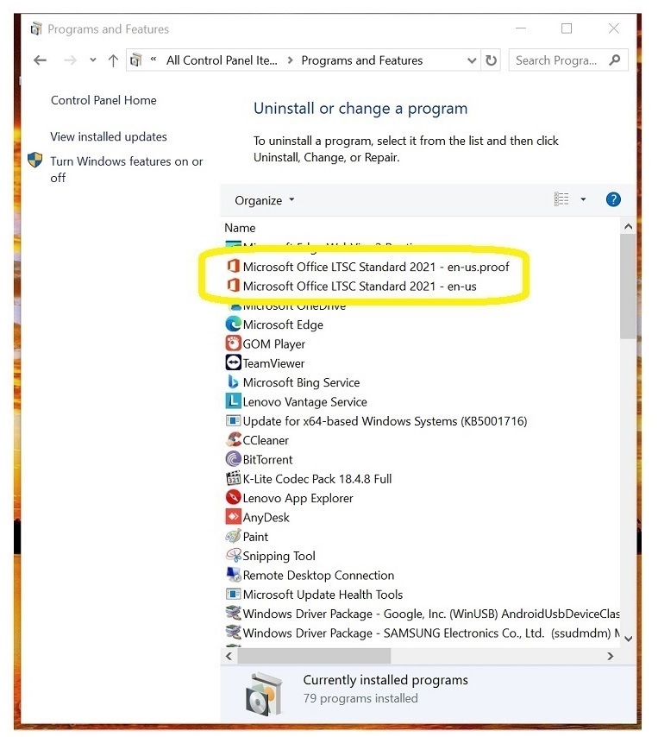Select the CCleaner entry
This screenshot has width=658, height=737.
266,440
